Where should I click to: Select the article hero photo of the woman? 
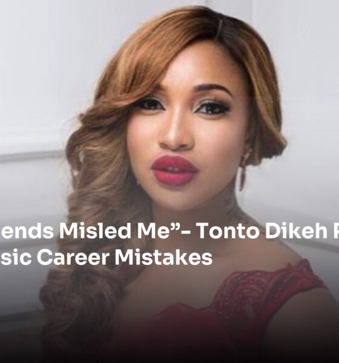[169, 181]
